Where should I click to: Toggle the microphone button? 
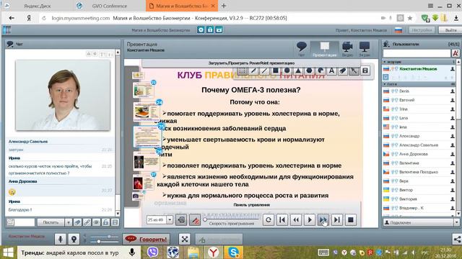click(x=60, y=239)
